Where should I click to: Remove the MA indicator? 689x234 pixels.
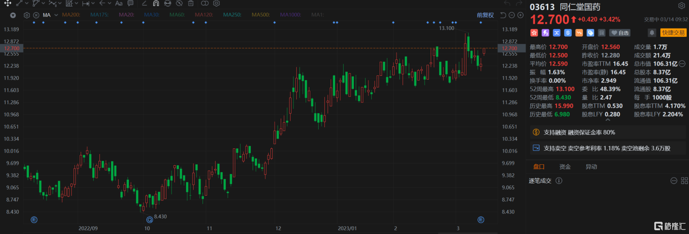36,15
